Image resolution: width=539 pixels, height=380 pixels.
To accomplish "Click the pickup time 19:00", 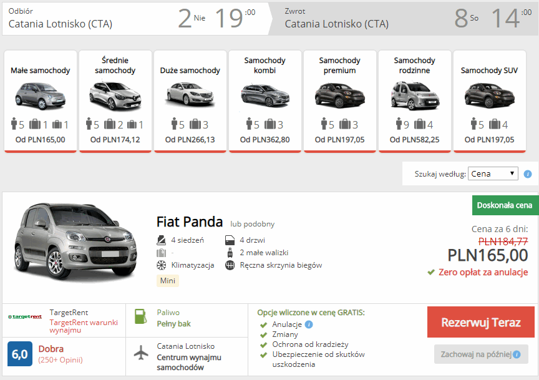I will coord(235,18).
